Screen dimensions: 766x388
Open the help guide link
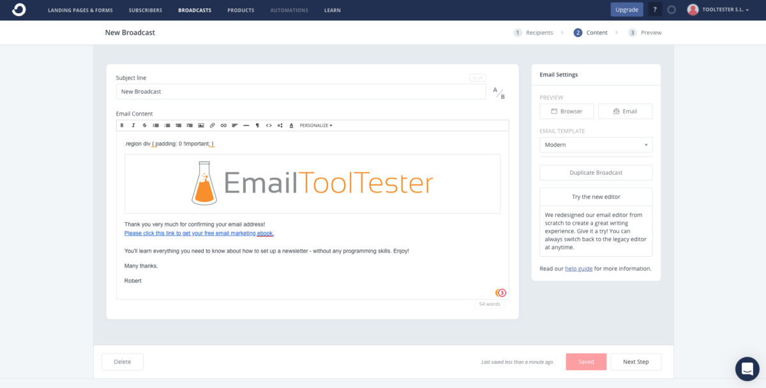coord(578,269)
